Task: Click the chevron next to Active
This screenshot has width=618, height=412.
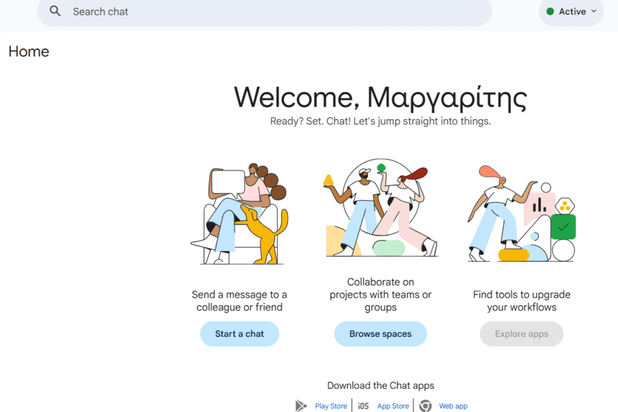Action: point(594,11)
